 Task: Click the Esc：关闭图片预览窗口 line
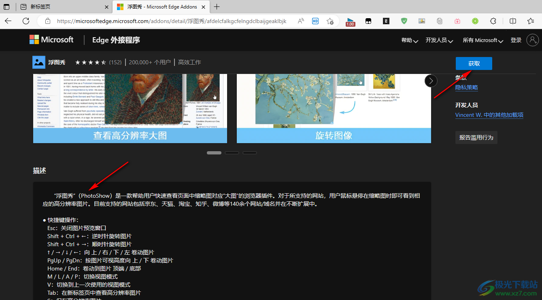tap(77, 228)
